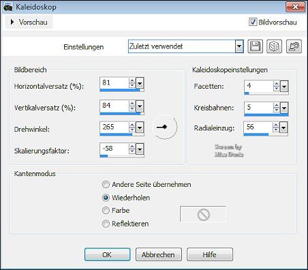Open Vertikalversatz slider dropdown arrow

(x=140, y=106)
